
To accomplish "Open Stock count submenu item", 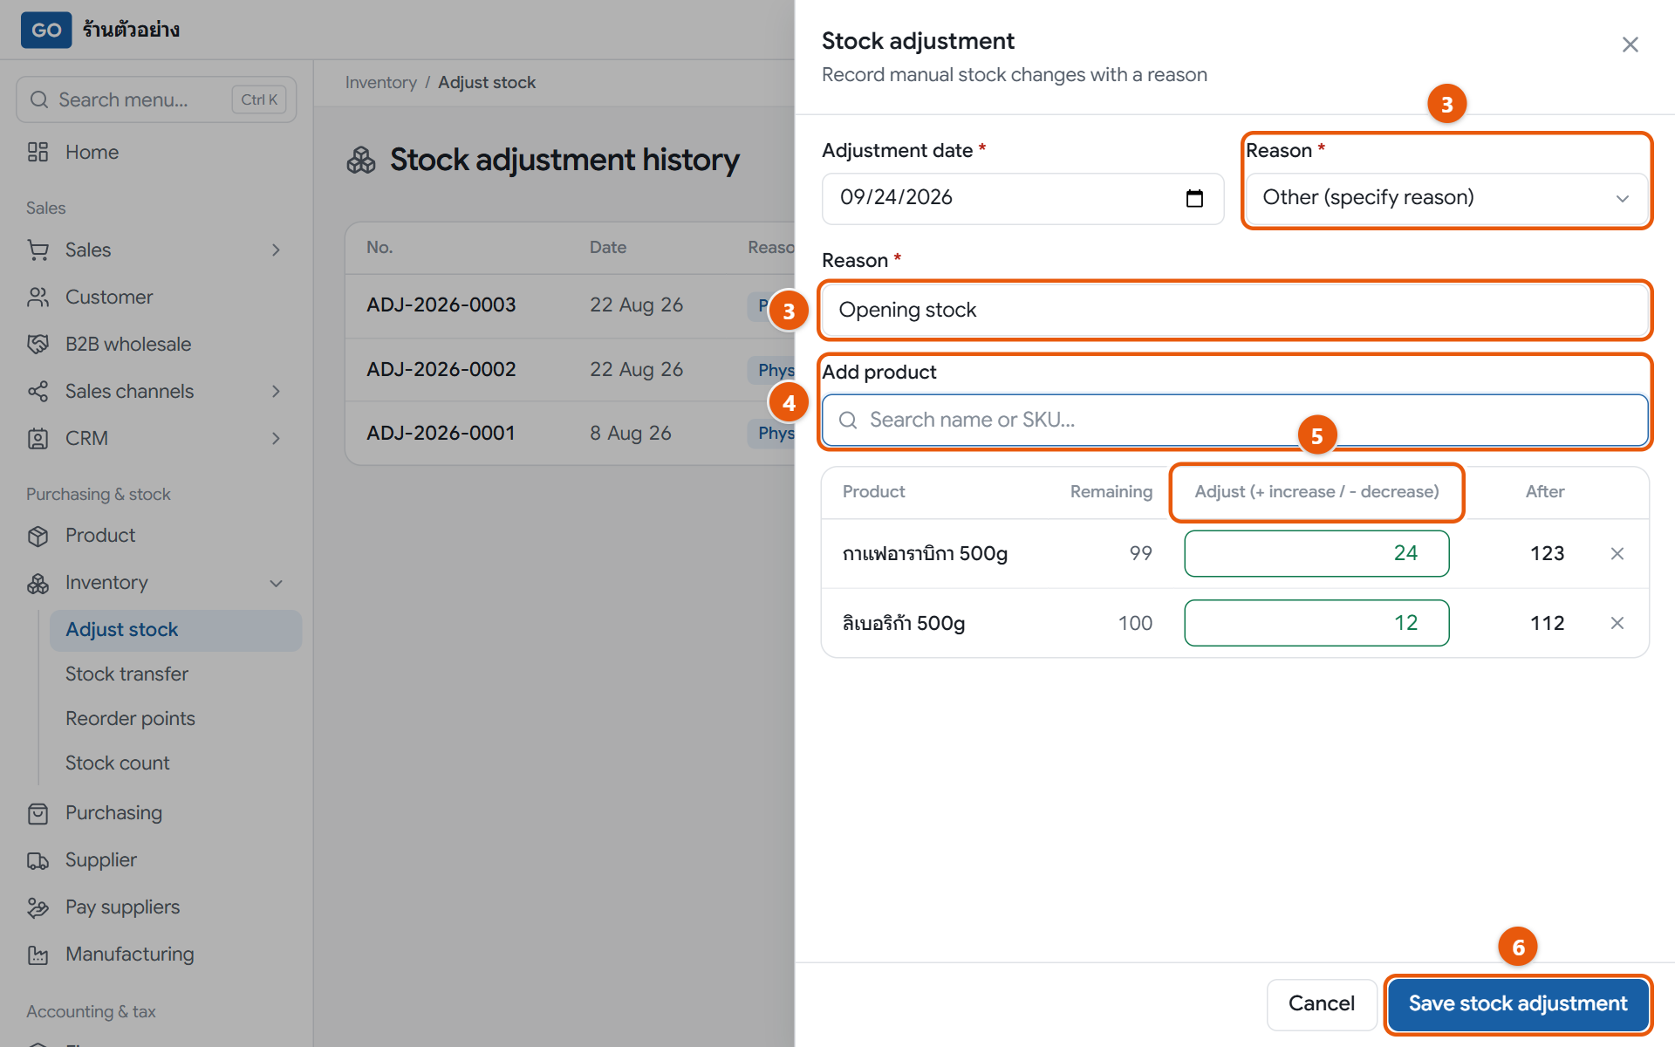I will 117,763.
